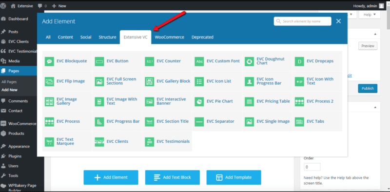
Task: Select the EVC Blockquote element icon
Action: (49, 61)
